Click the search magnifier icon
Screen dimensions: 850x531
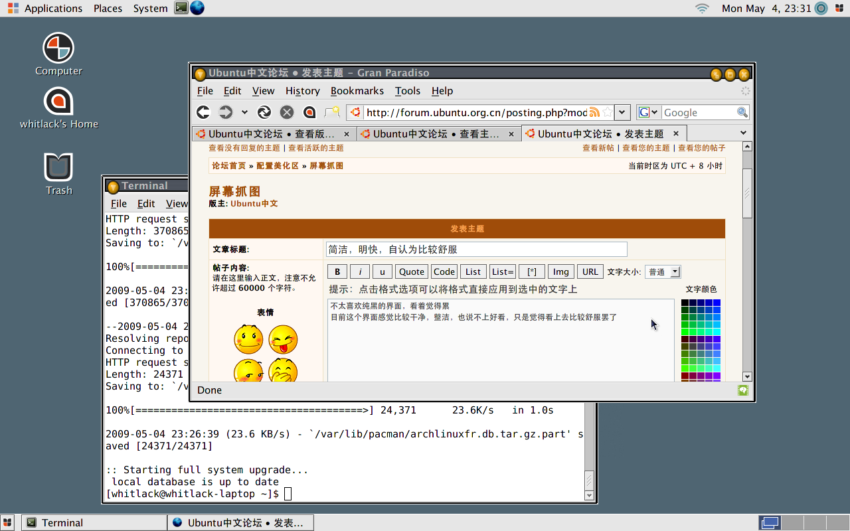point(742,112)
